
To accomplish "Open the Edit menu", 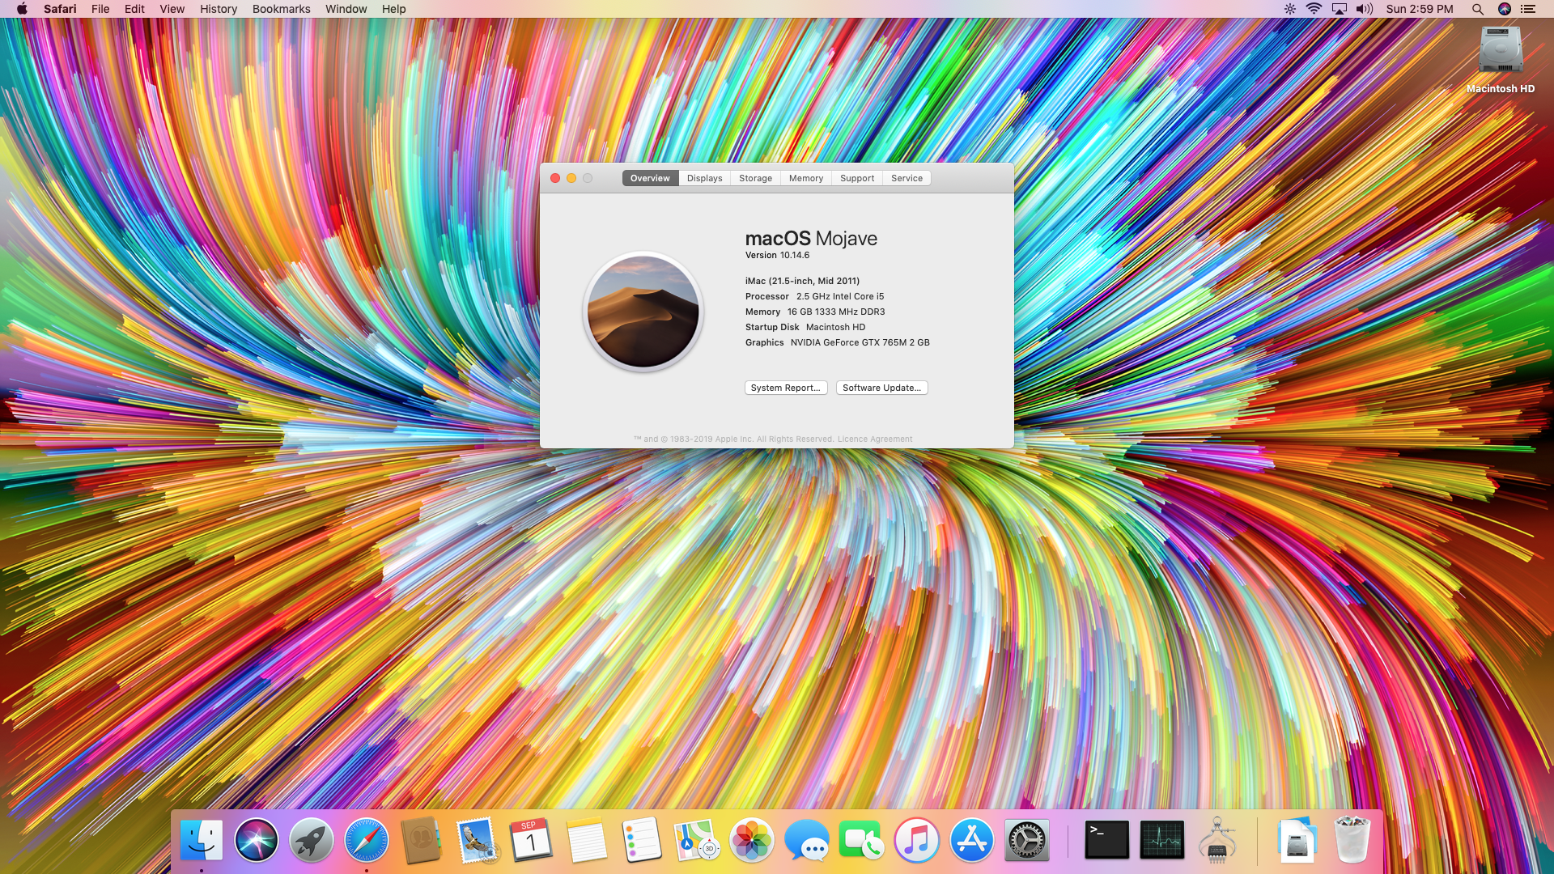I will pyautogui.click(x=134, y=9).
